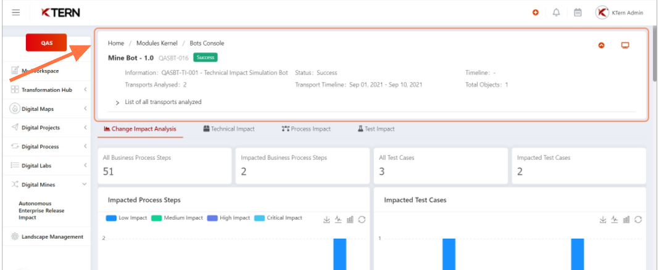Switch Impacted Process Steps to bar chart

pos(350,220)
